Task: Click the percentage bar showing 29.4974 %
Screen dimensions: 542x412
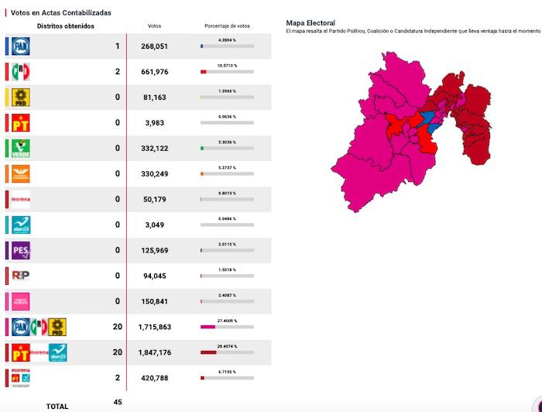Action: 227,352
